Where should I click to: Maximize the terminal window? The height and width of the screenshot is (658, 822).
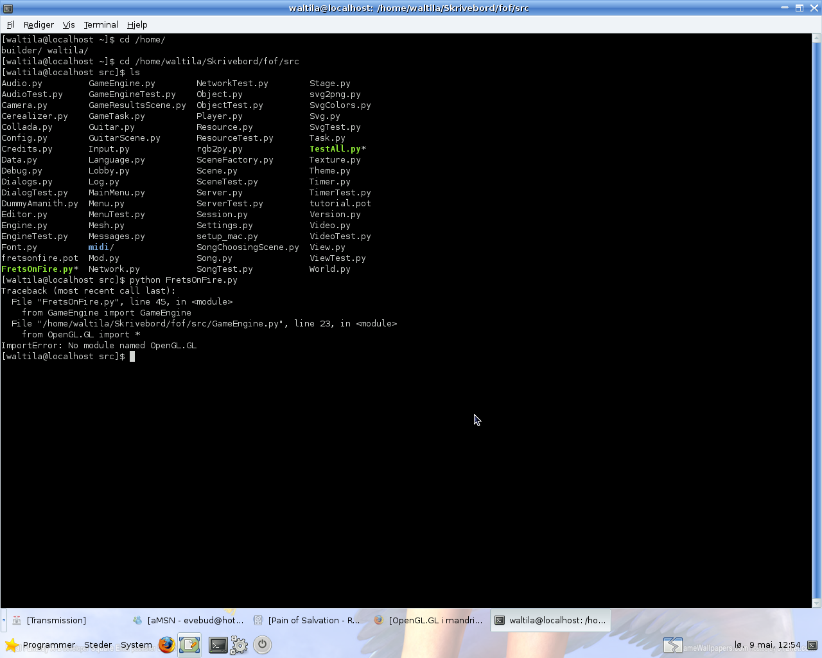800,8
